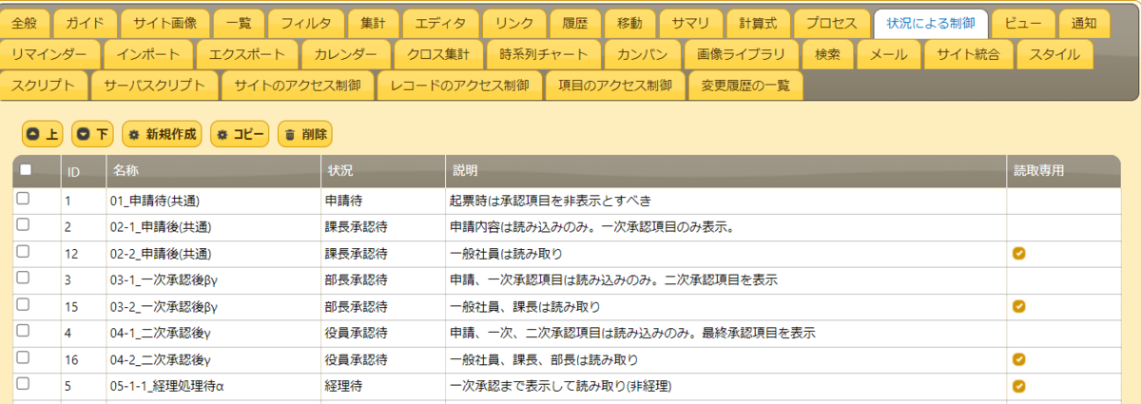Click read-only check icon for 03-2_一次承認後βγ
Image resolution: width=1141 pixels, height=404 pixels.
pos(1019,307)
